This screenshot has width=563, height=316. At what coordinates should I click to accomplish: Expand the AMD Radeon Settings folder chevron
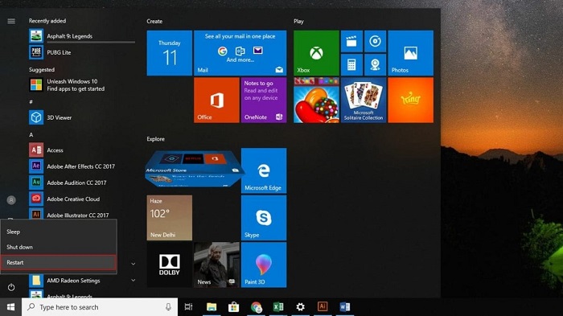[x=134, y=280]
